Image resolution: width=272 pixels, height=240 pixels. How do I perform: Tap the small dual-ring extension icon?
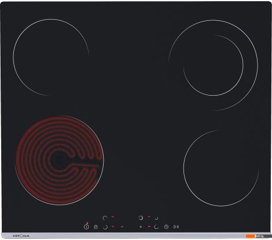(x=156, y=218)
